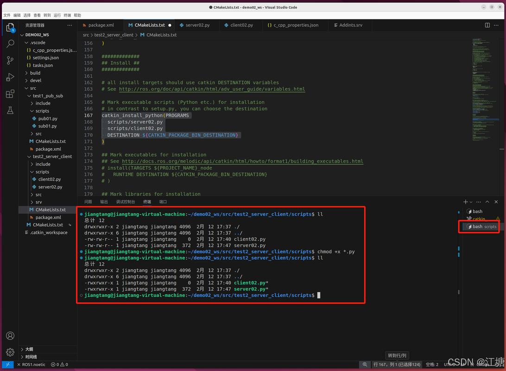This screenshot has height=371, width=506.
Task: Open the Debug Console (调试控制台) panel tab
Action: coord(125,202)
